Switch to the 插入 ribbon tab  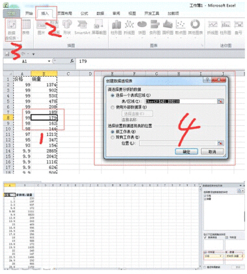45,14
